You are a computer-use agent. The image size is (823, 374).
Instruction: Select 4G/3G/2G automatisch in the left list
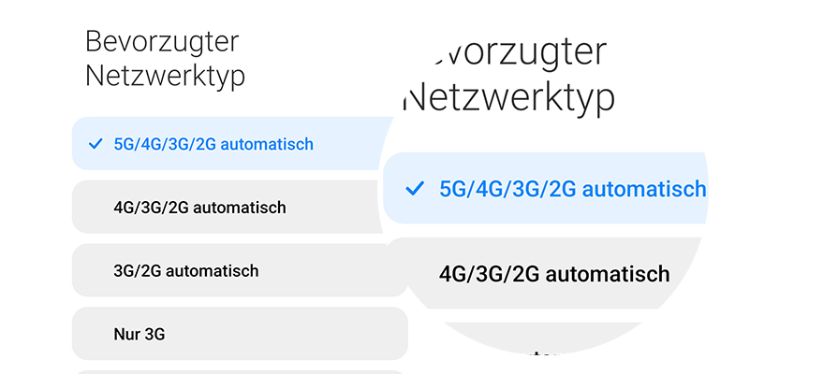[199, 207]
